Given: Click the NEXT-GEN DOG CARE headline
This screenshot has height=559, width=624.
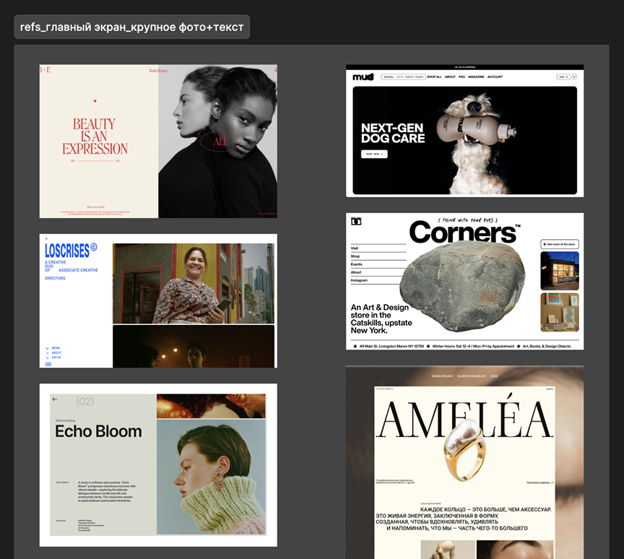Looking at the screenshot, I should coord(393,134).
